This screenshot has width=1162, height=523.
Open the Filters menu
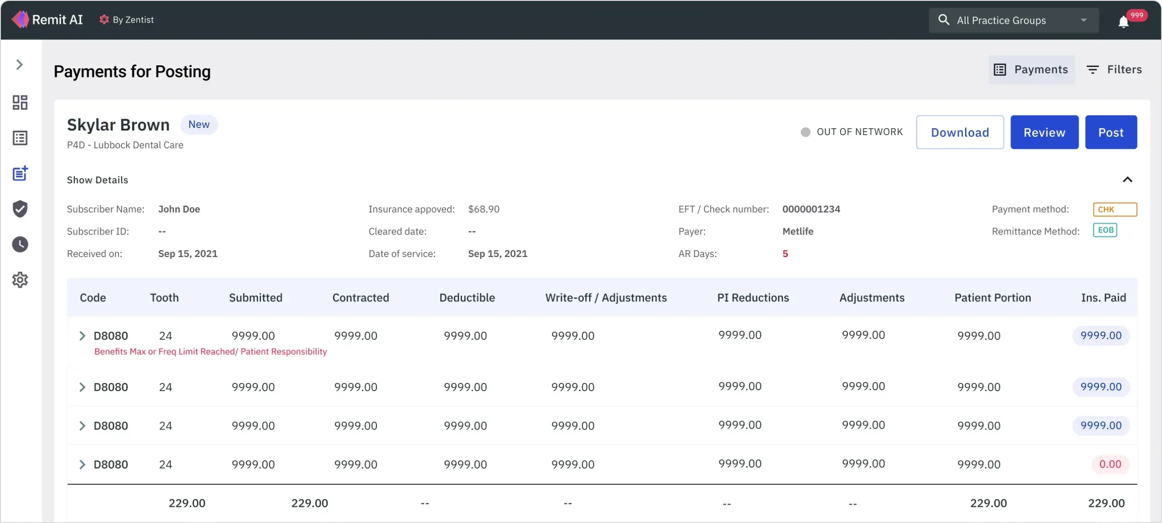[x=1114, y=69]
